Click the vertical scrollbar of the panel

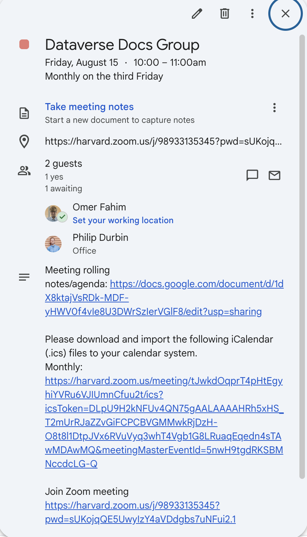(302, 256)
